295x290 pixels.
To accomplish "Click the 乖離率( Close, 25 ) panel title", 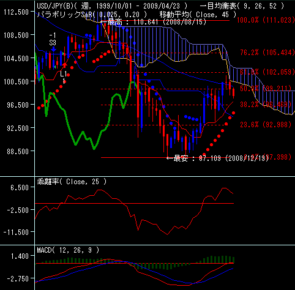I will point(72,181).
